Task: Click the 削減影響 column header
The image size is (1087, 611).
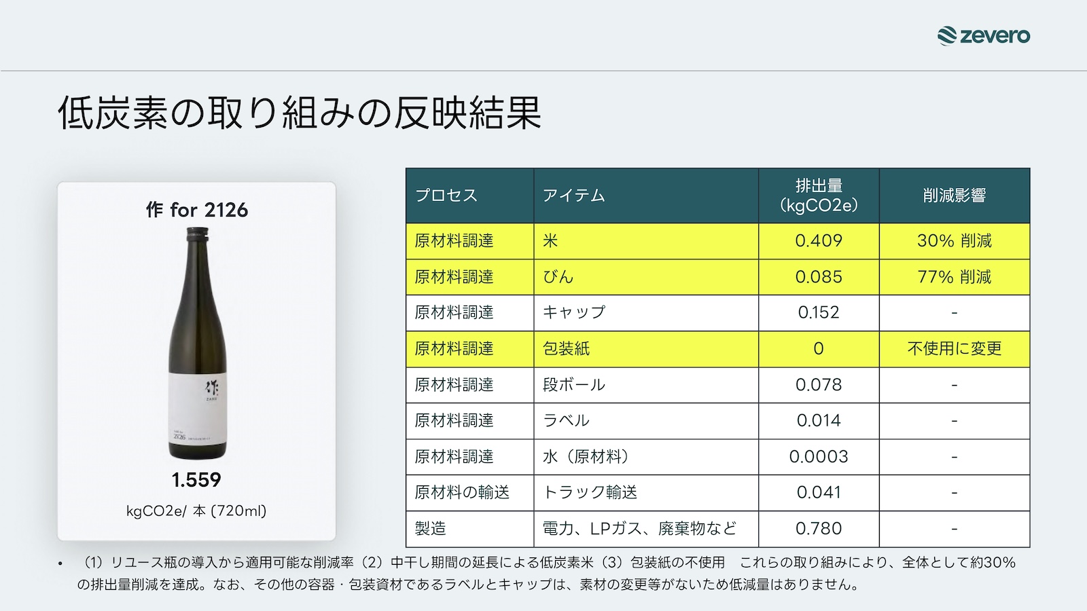Action: [954, 196]
